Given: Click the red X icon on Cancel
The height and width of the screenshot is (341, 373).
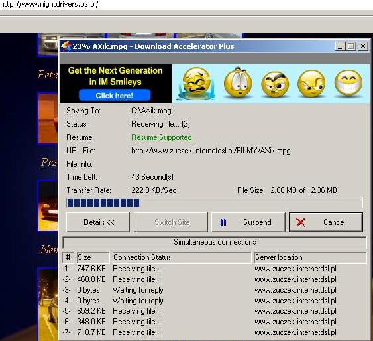Looking at the screenshot, I should click(301, 222).
